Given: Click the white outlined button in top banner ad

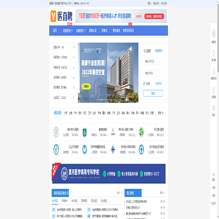Looking at the screenshot, I should click(x=139, y=16).
